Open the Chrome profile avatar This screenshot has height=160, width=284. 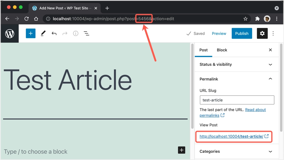click(x=267, y=19)
